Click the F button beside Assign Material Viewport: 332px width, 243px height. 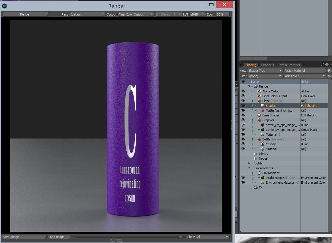[x=329, y=71]
